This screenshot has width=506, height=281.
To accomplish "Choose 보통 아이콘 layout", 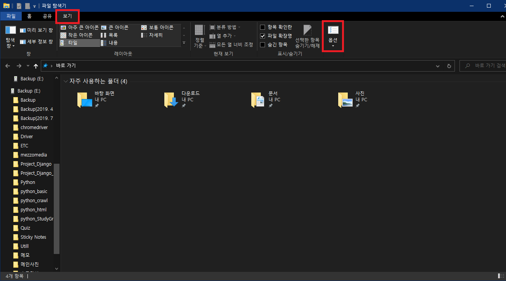I will (x=157, y=27).
